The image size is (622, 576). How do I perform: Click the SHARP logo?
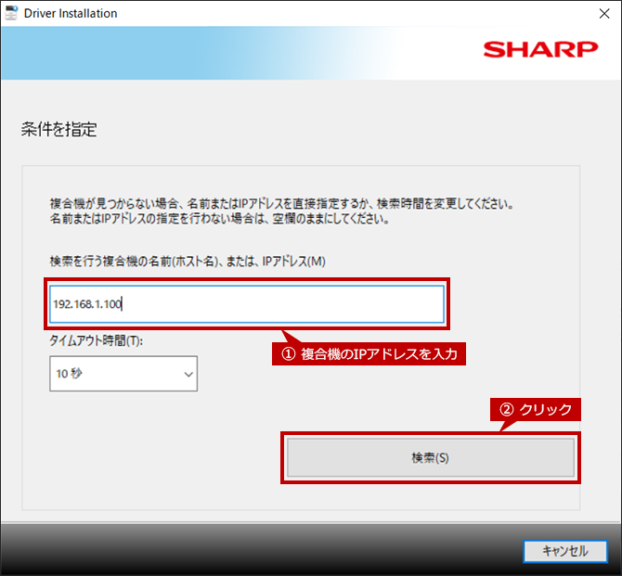tap(540, 49)
